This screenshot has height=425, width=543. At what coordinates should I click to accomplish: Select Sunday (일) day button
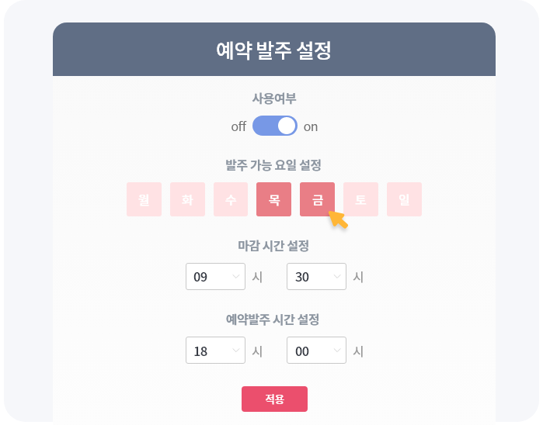[x=404, y=199]
